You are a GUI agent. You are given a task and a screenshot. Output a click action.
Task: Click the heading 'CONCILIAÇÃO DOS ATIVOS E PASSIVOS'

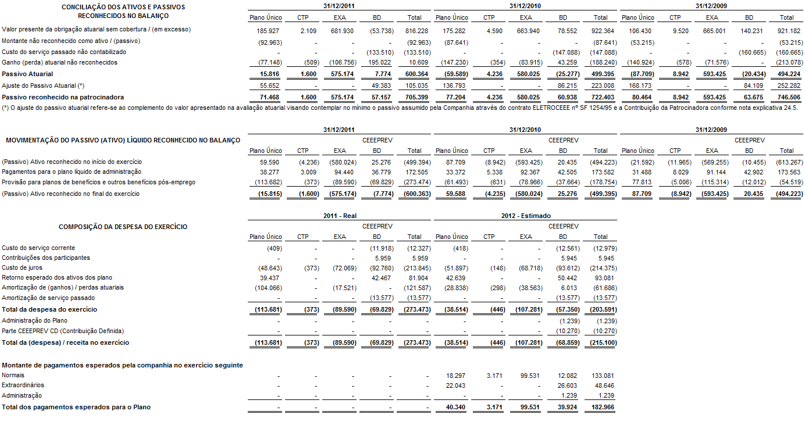click(x=123, y=7)
